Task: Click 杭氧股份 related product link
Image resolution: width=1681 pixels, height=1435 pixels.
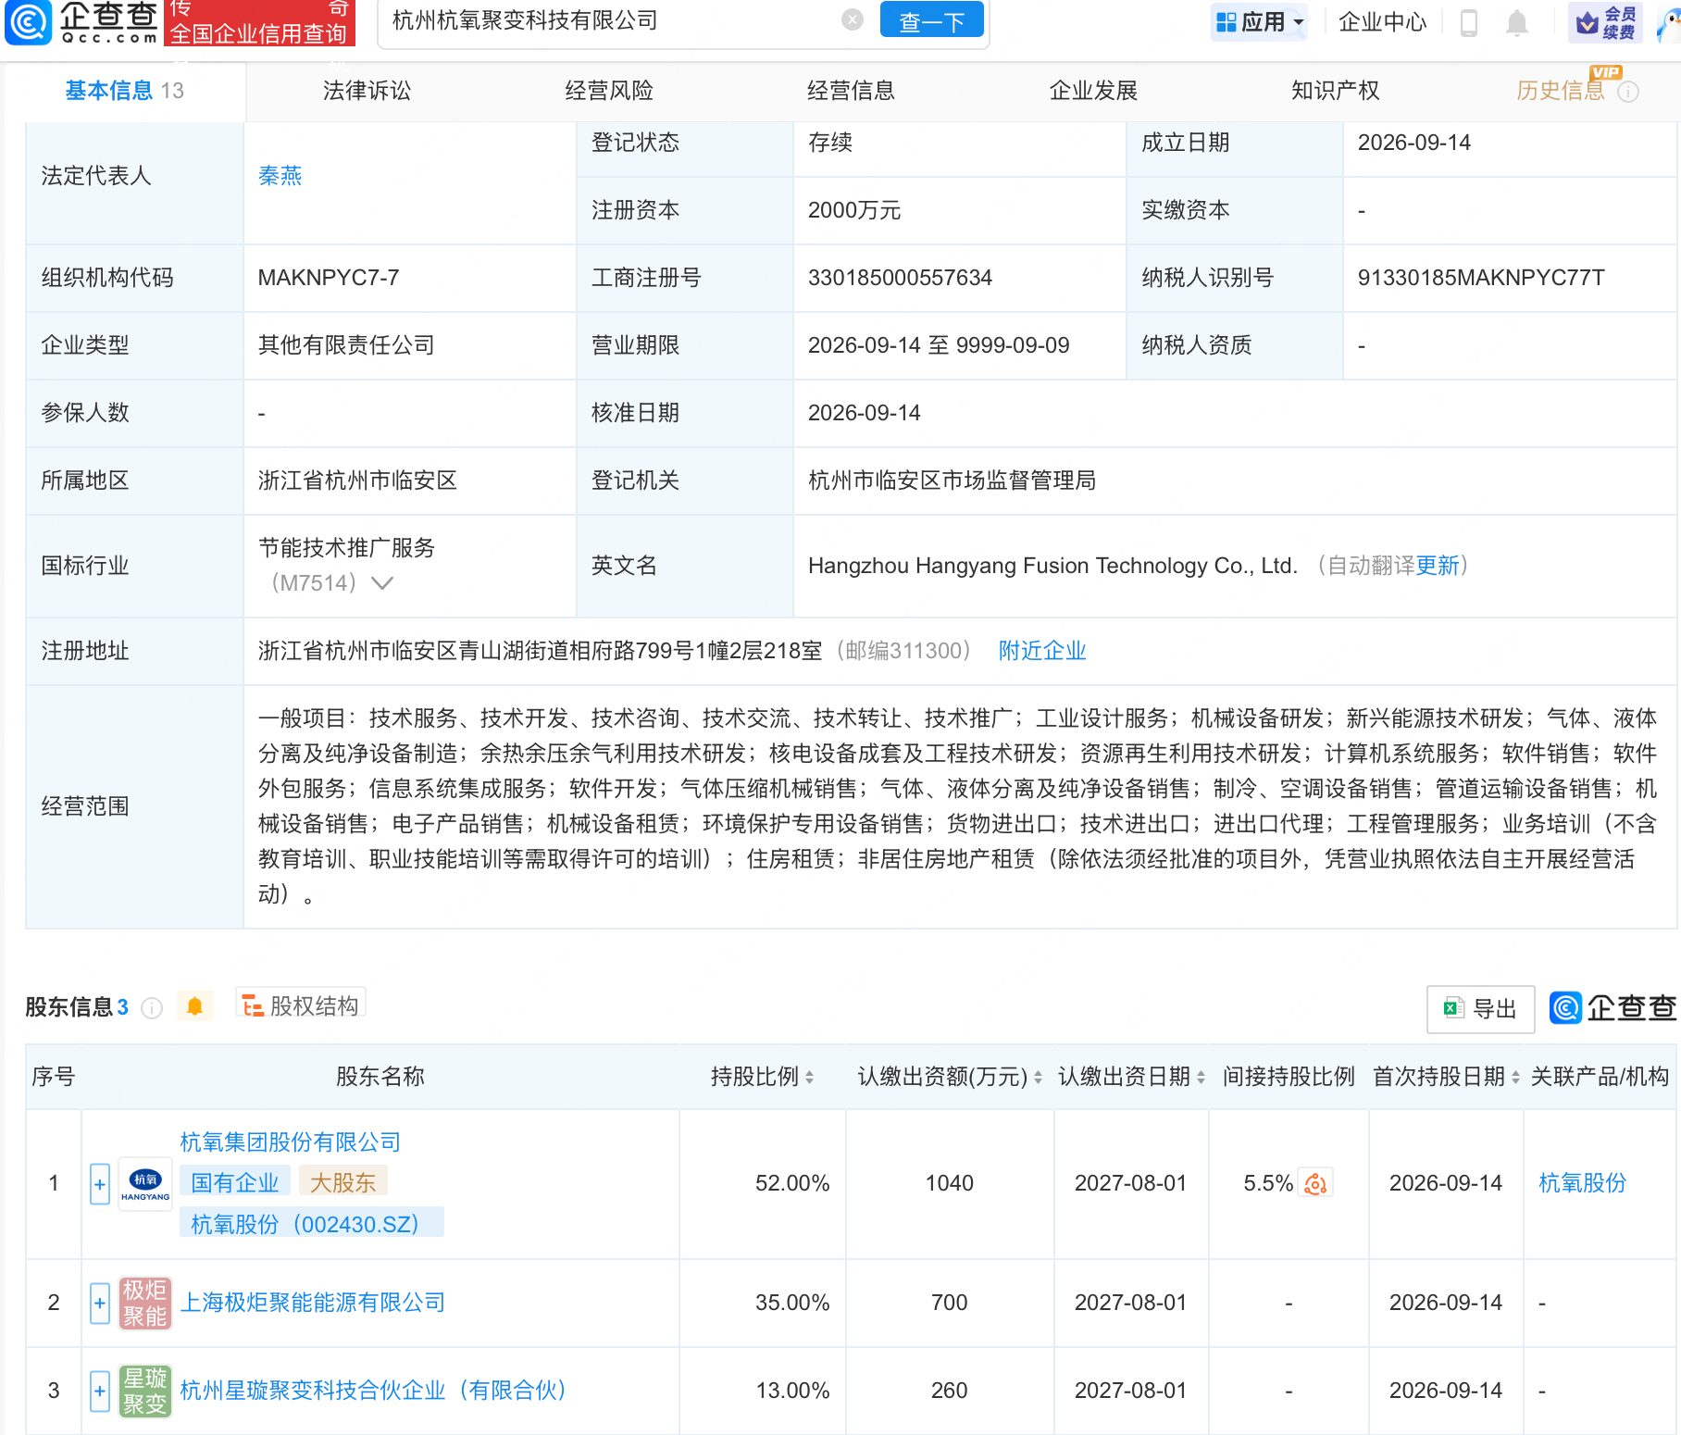Action: [1582, 1183]
